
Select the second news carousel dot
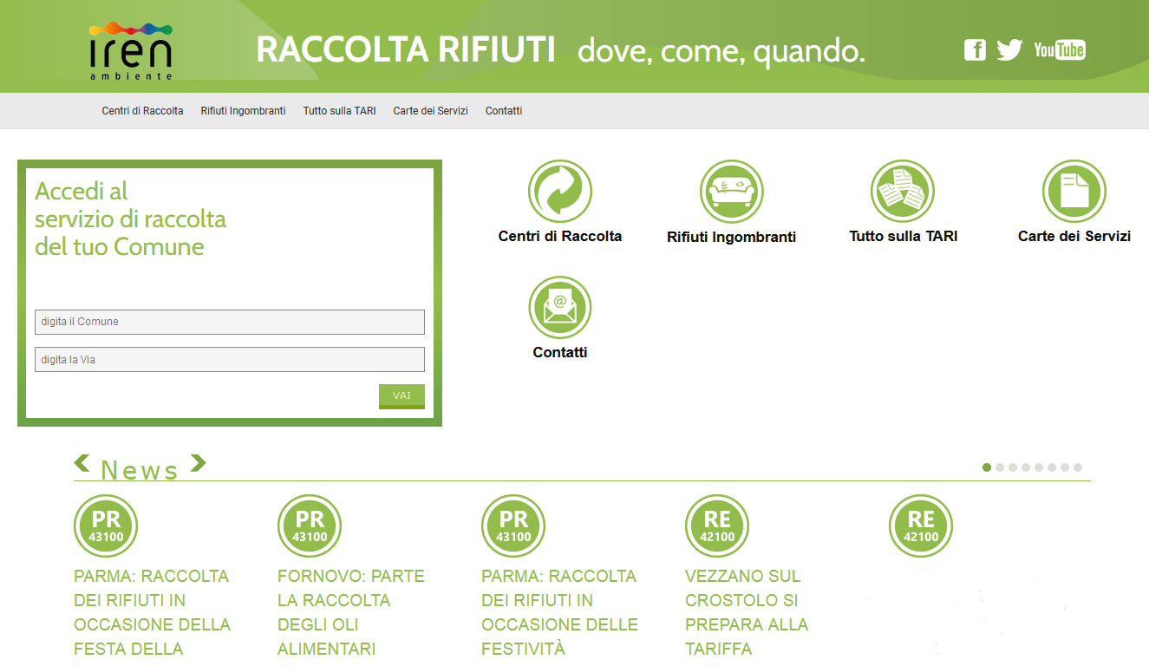(x=1000, y=467)
